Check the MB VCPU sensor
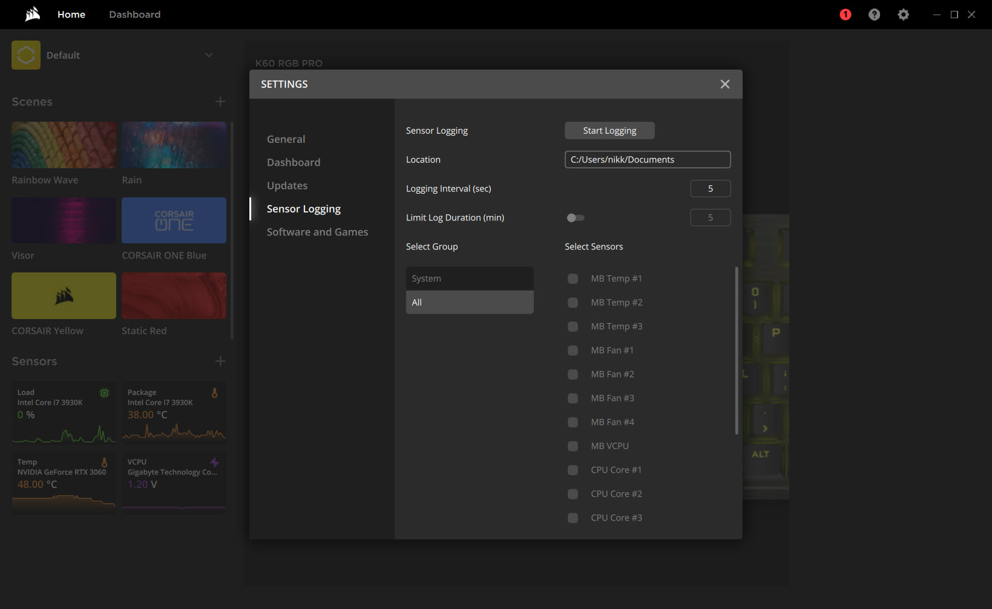The height and width of the screenshot is (609, 992). [573, 446]
